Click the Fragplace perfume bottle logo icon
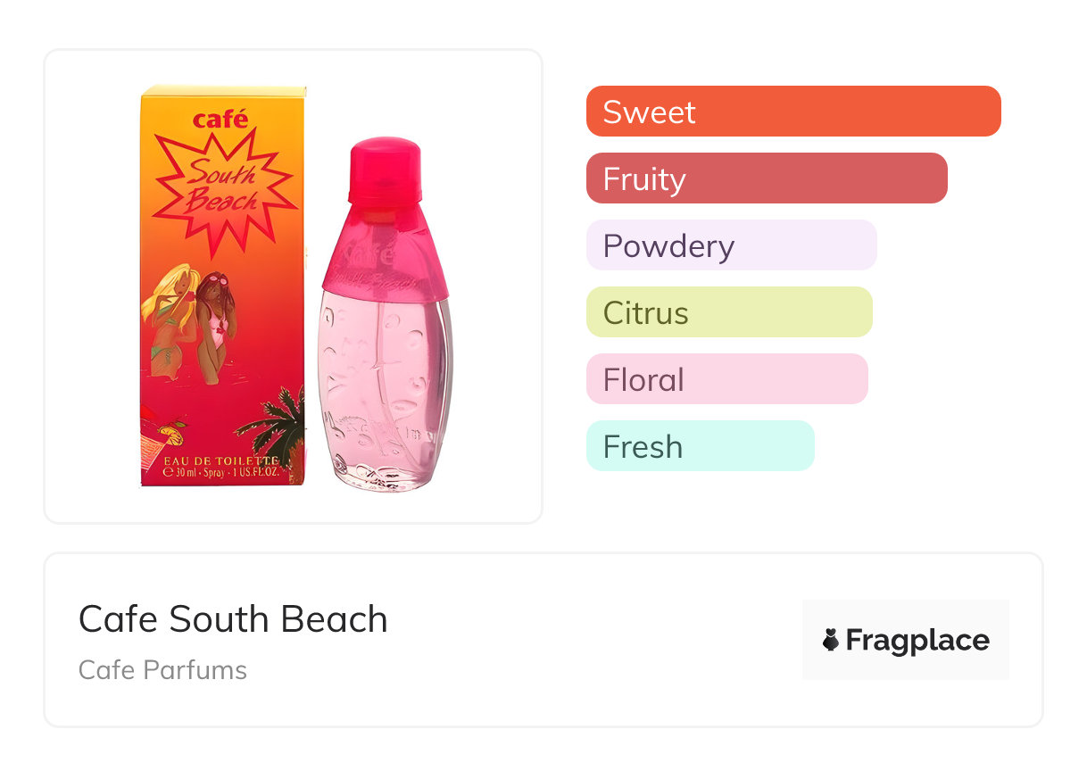Viewport: 1087px width, 771px height. pos(831,641)
